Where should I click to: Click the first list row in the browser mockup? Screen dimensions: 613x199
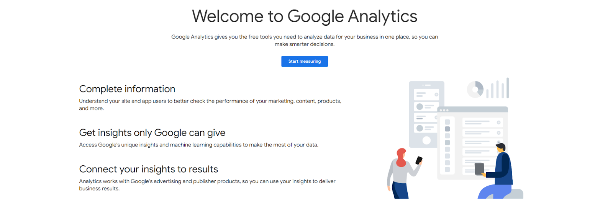(x=482, y=122)
